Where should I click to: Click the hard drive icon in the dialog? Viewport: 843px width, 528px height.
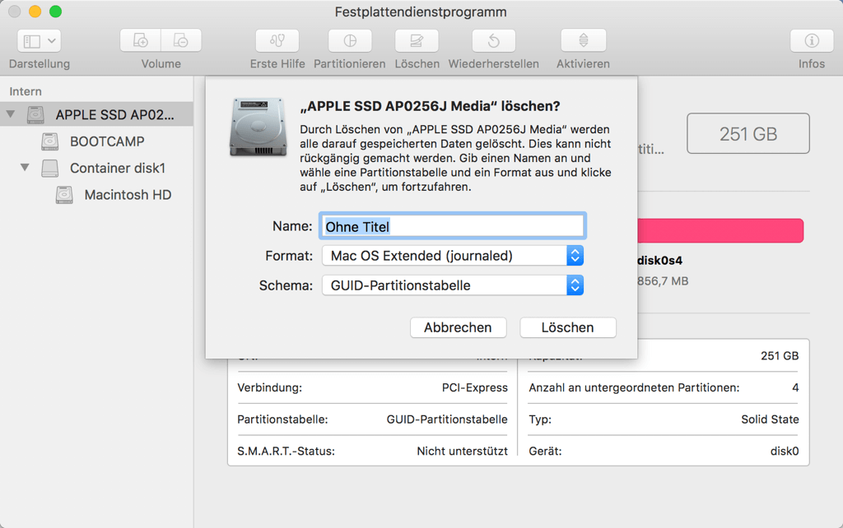point(258,127)
